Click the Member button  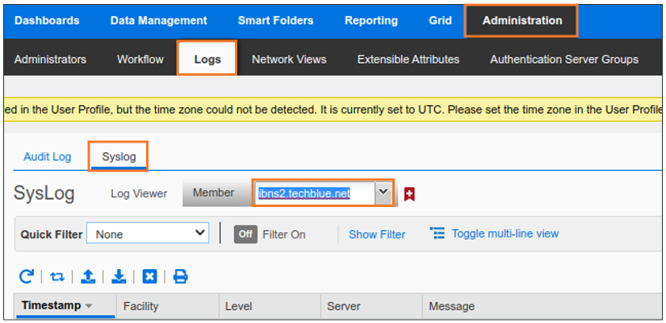[213, 193]
